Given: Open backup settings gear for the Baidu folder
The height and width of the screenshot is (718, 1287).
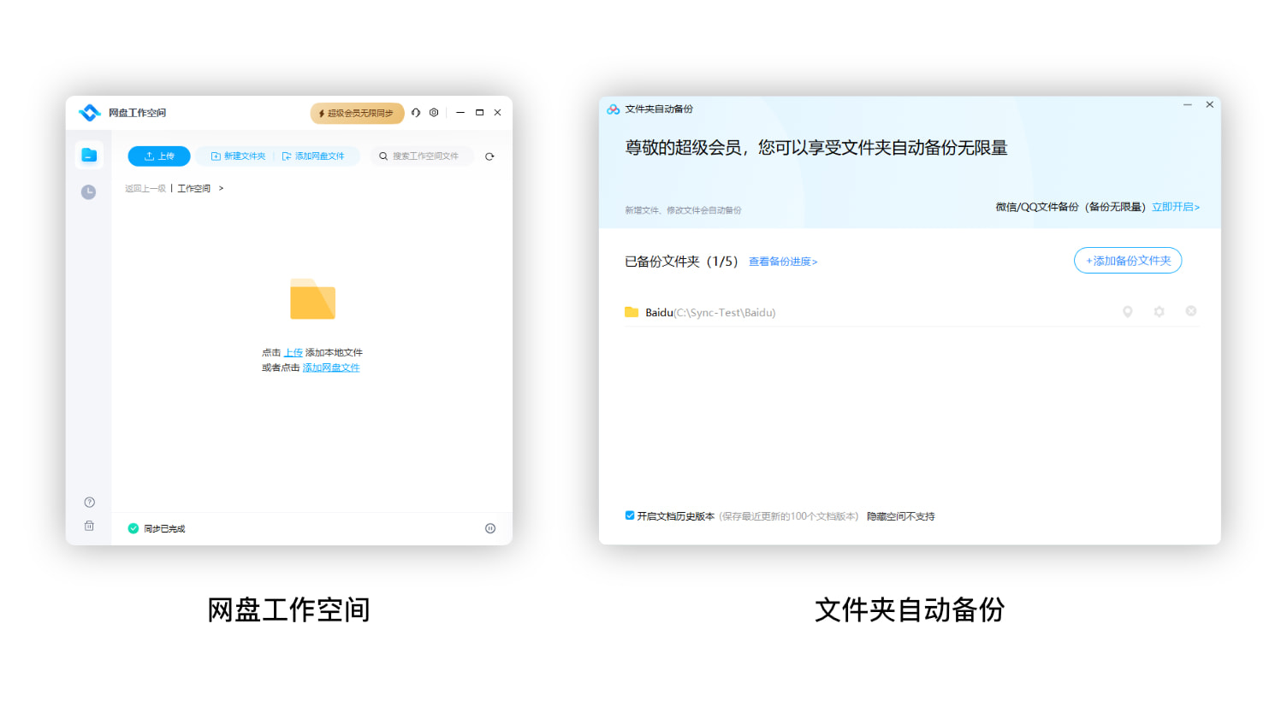Looking at the screenshot, I should [x=1159, y=311].
